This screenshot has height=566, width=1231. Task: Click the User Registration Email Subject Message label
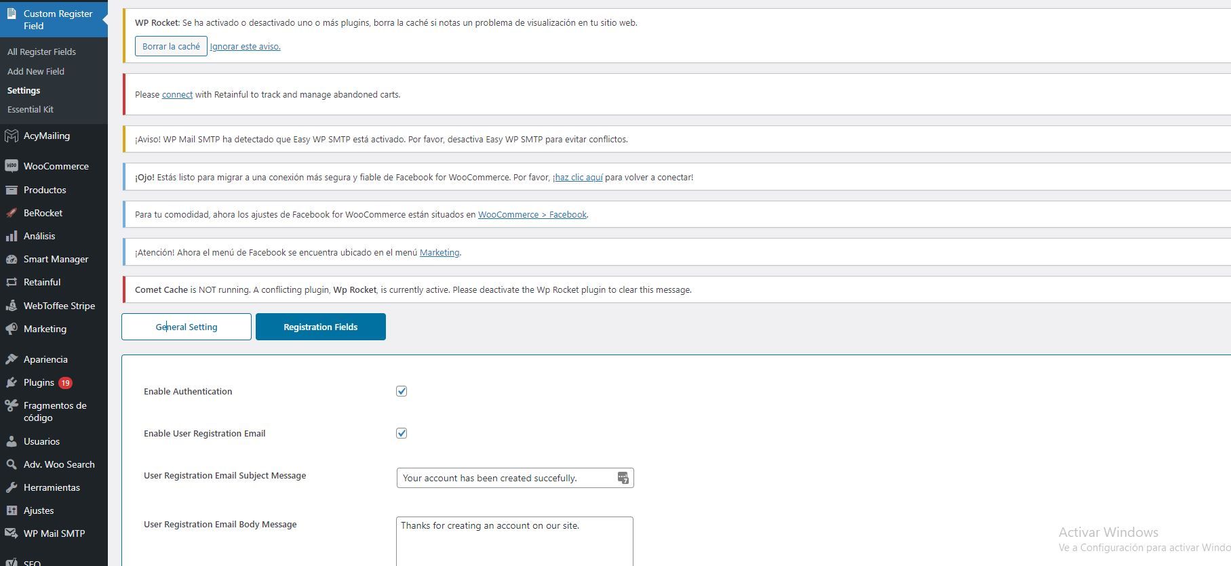point(224,475)
